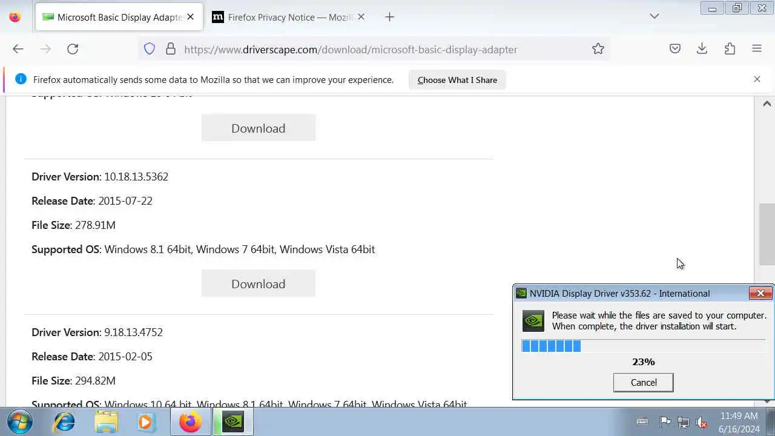Open the network tray icon

pyautogui.click(x=684, y=421)
